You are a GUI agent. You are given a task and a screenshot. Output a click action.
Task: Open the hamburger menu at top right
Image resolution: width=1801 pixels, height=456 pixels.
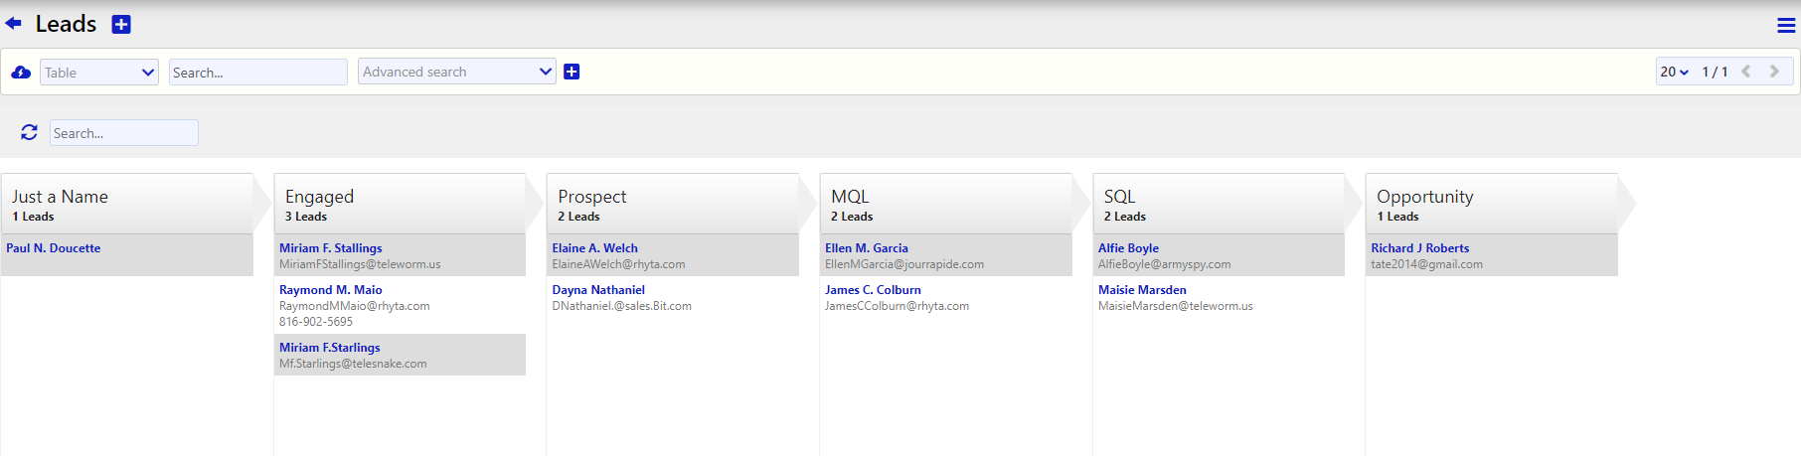click(1785, 26)
